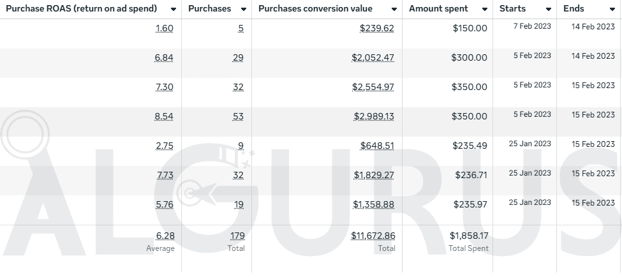
Task: Select the Amount spent column header
Action: point(438,9)
